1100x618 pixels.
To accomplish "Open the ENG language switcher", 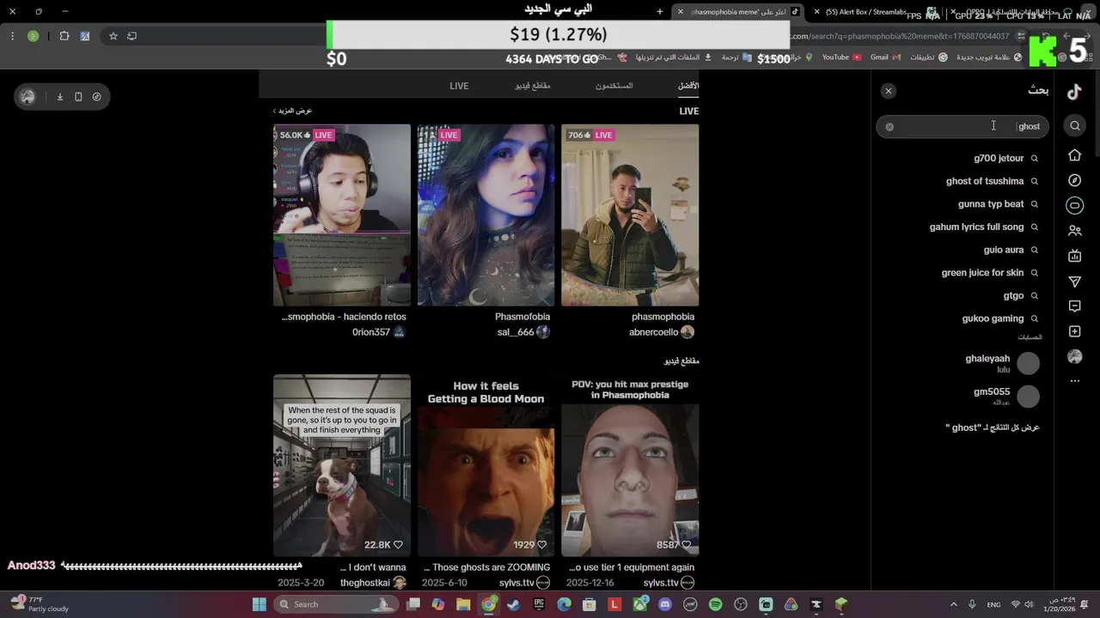I will 993,604.
